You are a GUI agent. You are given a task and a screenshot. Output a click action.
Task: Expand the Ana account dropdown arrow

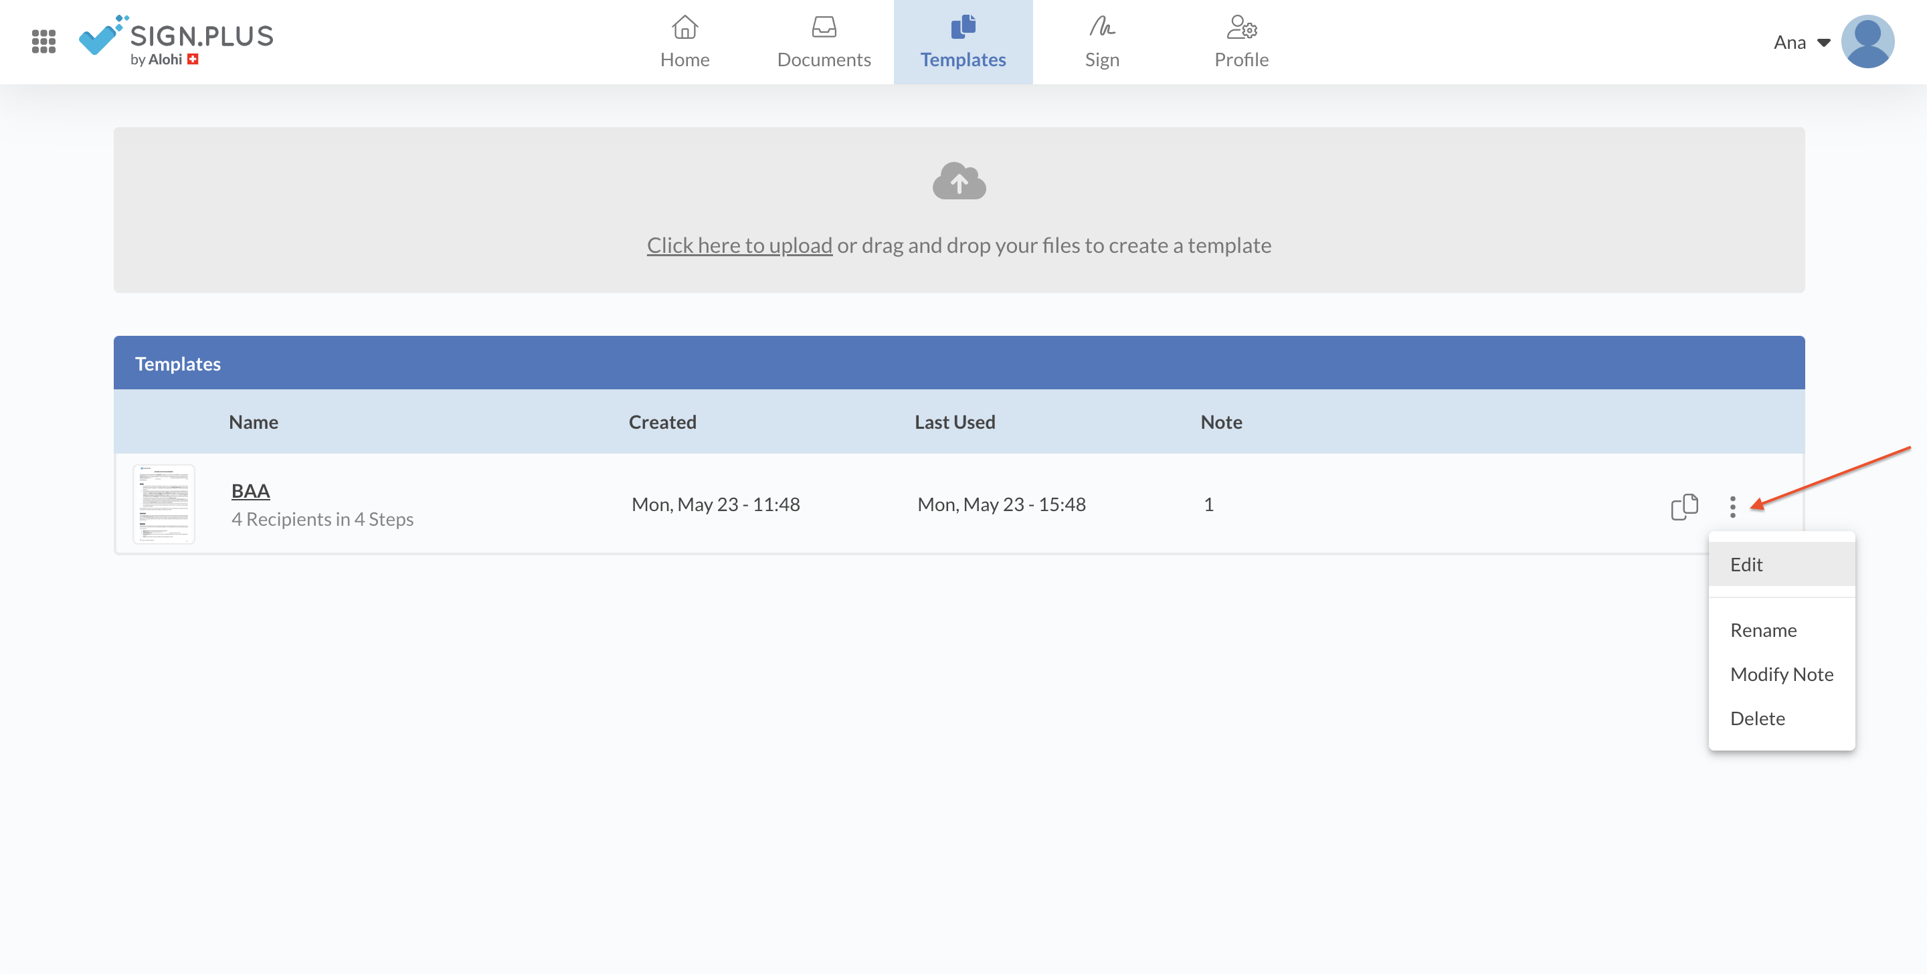[x=1824, y=43]
